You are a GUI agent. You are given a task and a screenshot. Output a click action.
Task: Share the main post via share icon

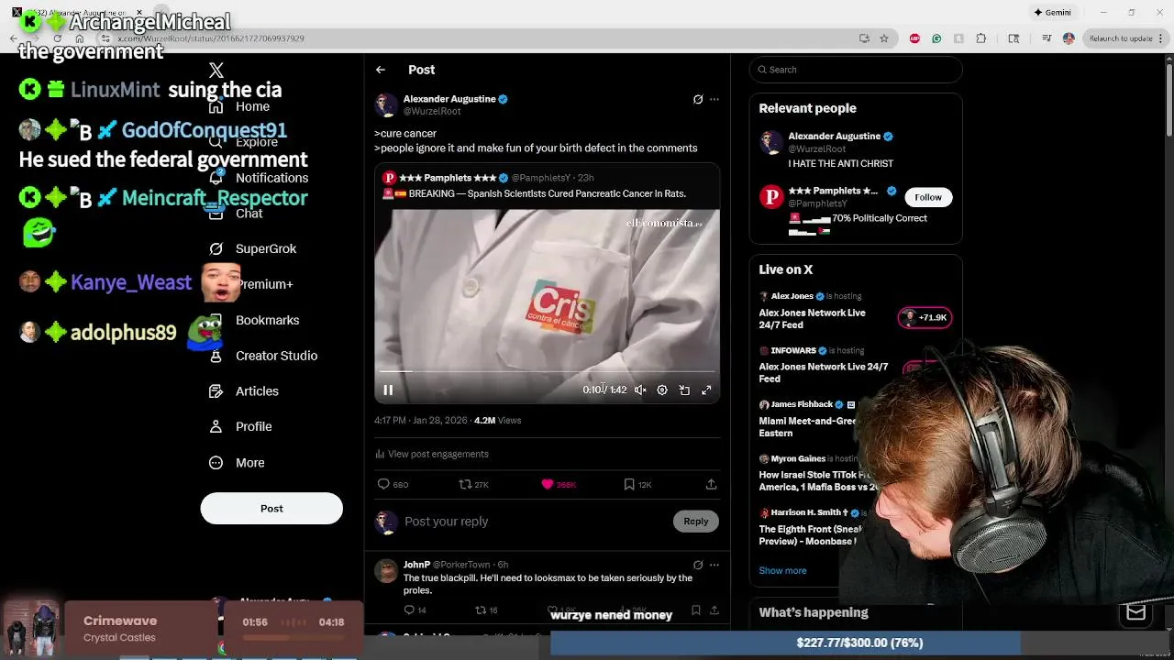click(711, 484)
